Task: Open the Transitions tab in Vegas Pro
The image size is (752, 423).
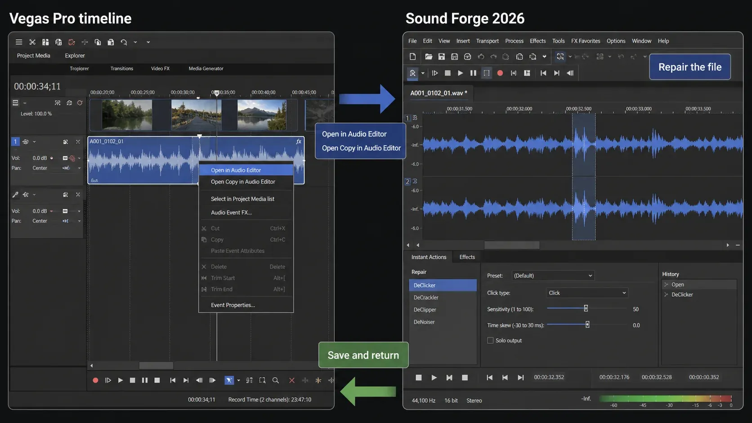Action: (x=122, y=68)
